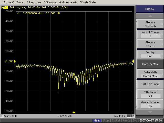Open the 4 Mkr/Analysis menu
Image resolution: width=164 pixels, height=123 pixels.
pos(68,2)
